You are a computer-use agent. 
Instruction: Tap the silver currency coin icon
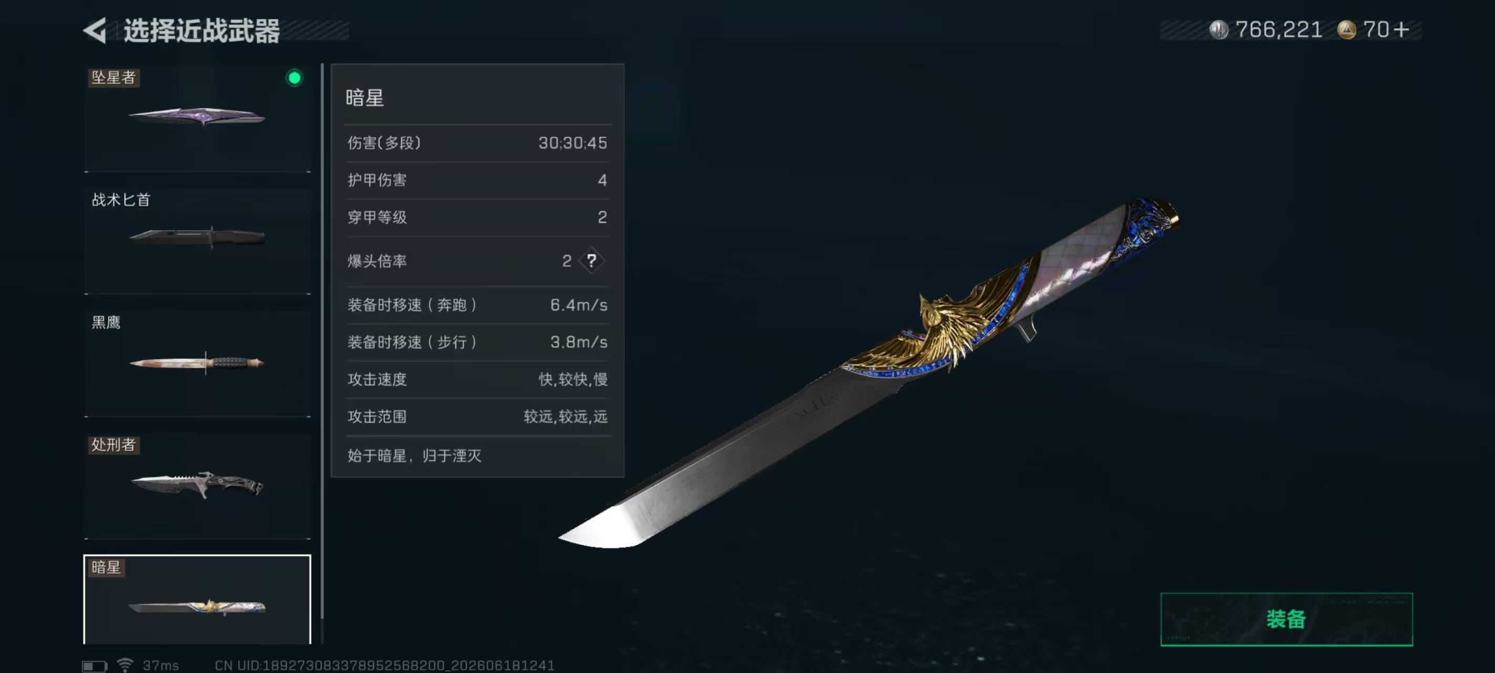pyautogui.click(x=1218, y=29)
